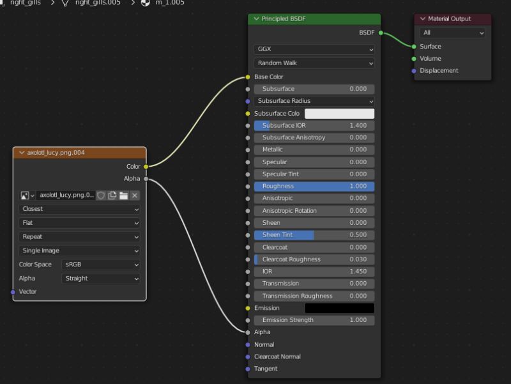Click the Principled BSDF node title

pyautogui.click(x=284, y=19)
